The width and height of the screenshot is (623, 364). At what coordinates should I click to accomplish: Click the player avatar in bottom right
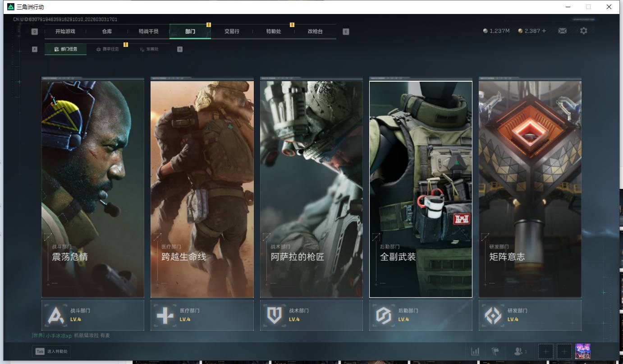[x=583, y=351]
